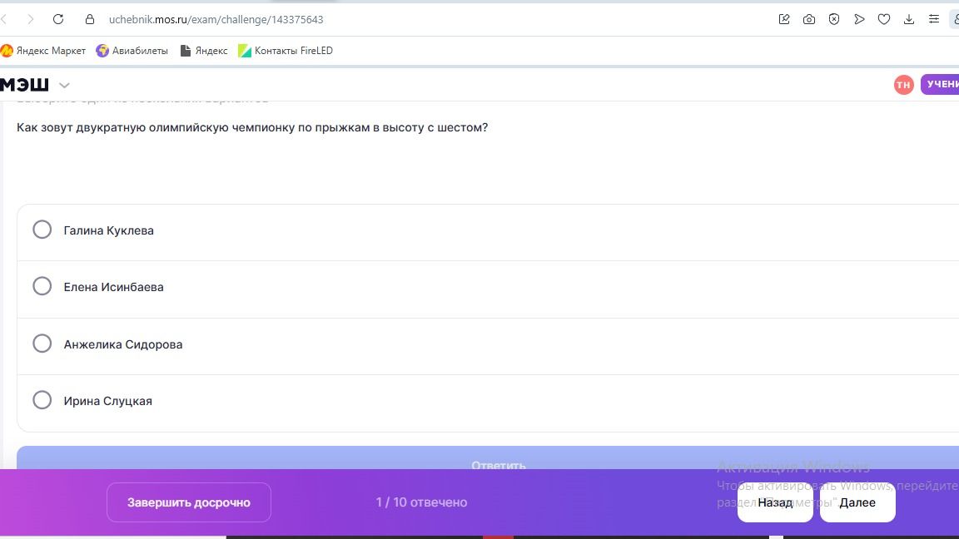Go to the previous question with Назад

(775, 502)
